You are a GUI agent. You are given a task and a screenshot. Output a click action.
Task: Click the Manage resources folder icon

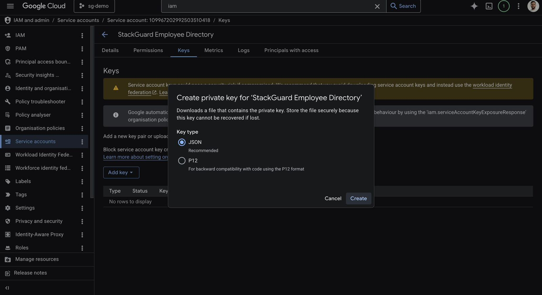(x=8, y=259)
